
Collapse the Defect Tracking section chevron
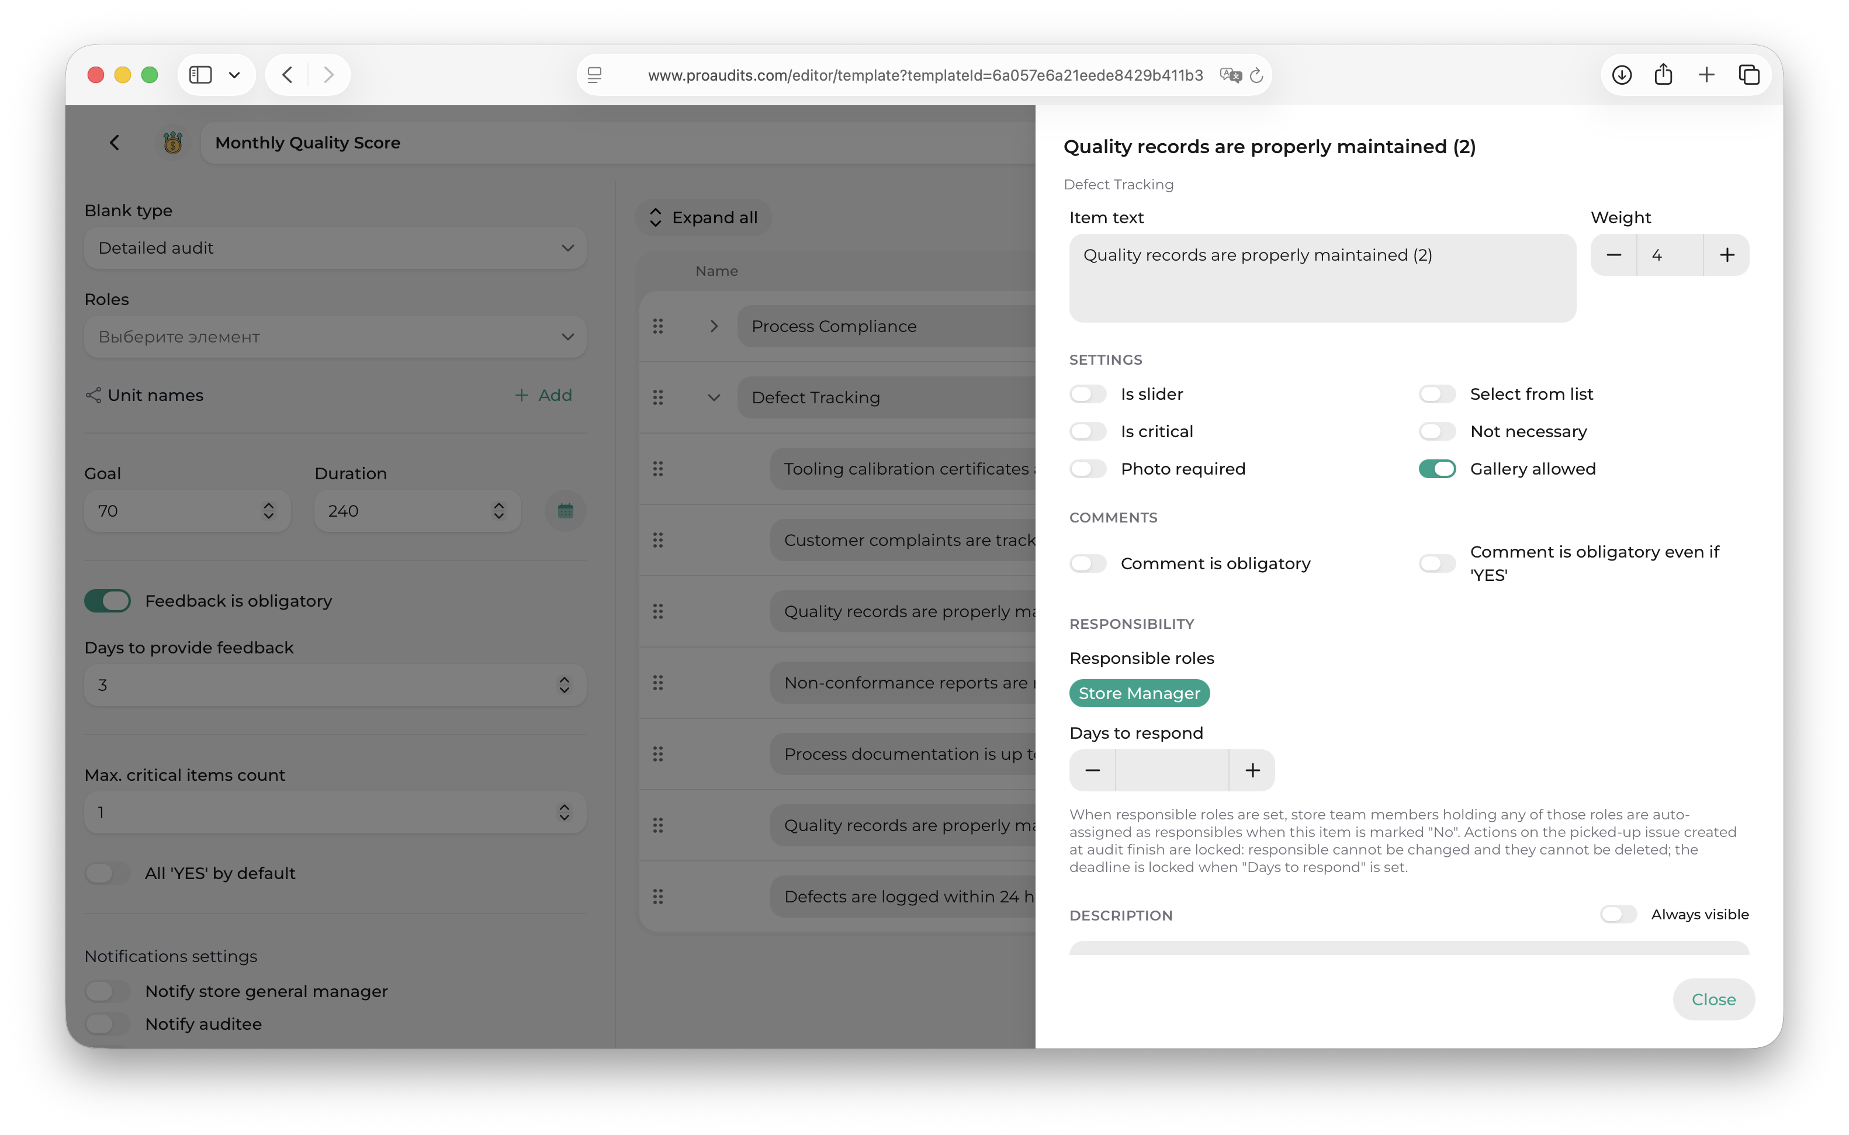pos(714,397)
